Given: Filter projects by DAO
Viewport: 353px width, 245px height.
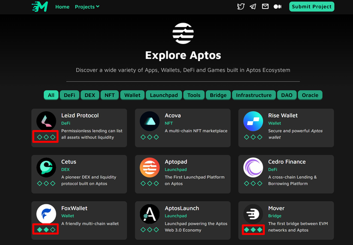Looking at the screenshot, I should point(287,95).
